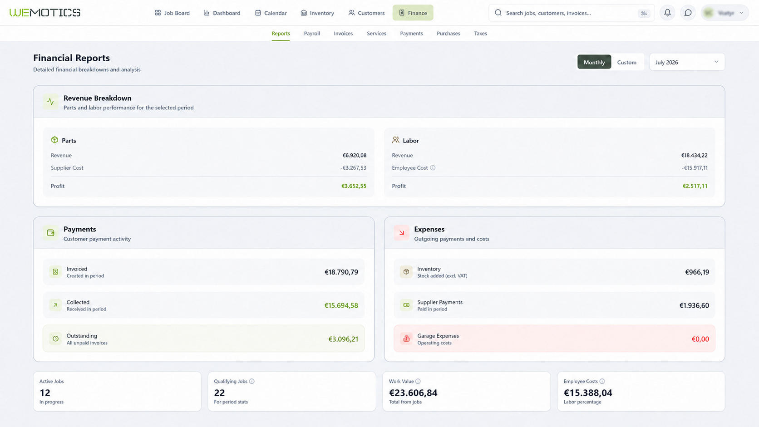
Task: Click the Outstanding amount €3.096,21
Action: [343, 339]
